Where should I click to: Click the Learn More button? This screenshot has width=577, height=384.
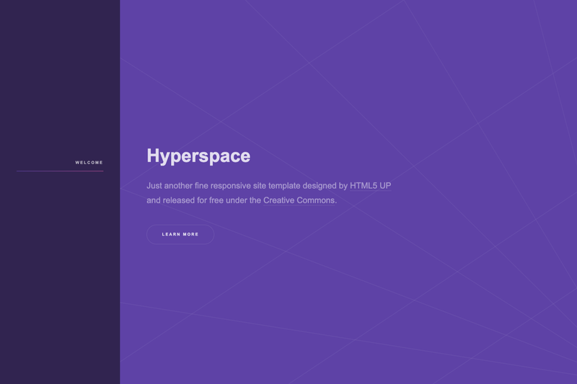180,234
